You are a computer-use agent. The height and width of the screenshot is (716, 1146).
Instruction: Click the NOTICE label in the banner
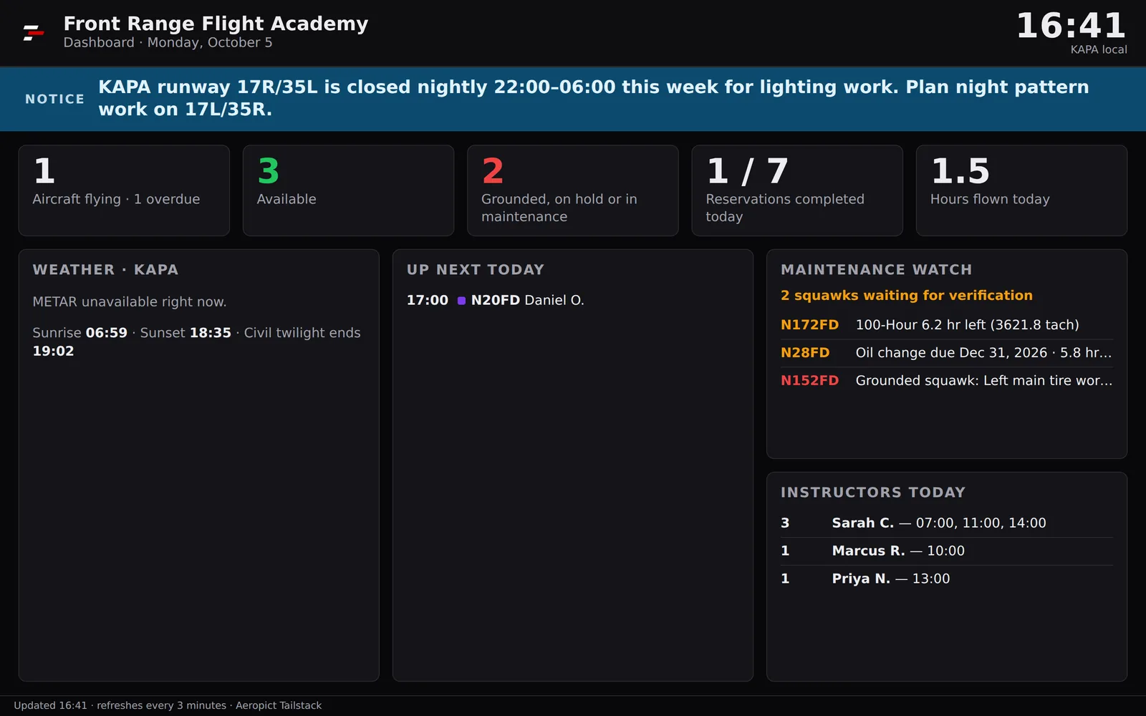pyautogui.click(x=54, y=99)
